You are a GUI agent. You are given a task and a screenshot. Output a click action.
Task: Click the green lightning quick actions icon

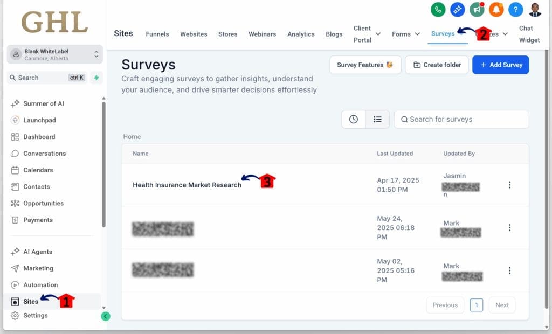(96, 78)
